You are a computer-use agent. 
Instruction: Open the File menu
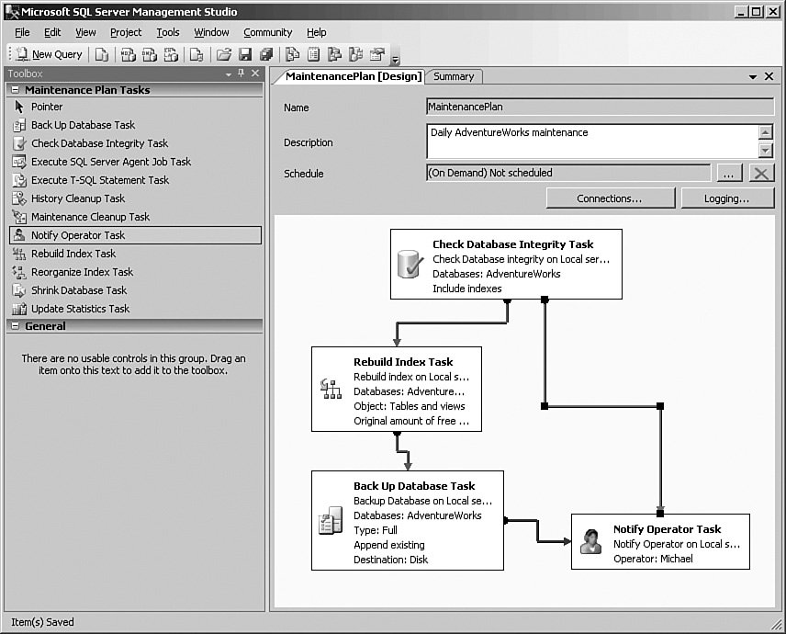coord(22,32)
